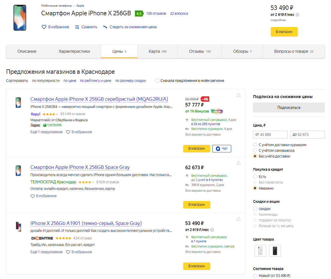Image resolution: width=331 pixels, height=279 pixels.
Task: Click the help icon in the DICENTRE offer price
Action: point(212,230)
